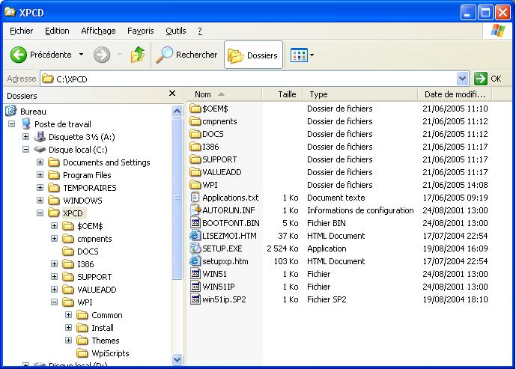The image size is (516, 369).
Task: Expand the TEMPORAIRES tree node
Action: coord(40,187)
